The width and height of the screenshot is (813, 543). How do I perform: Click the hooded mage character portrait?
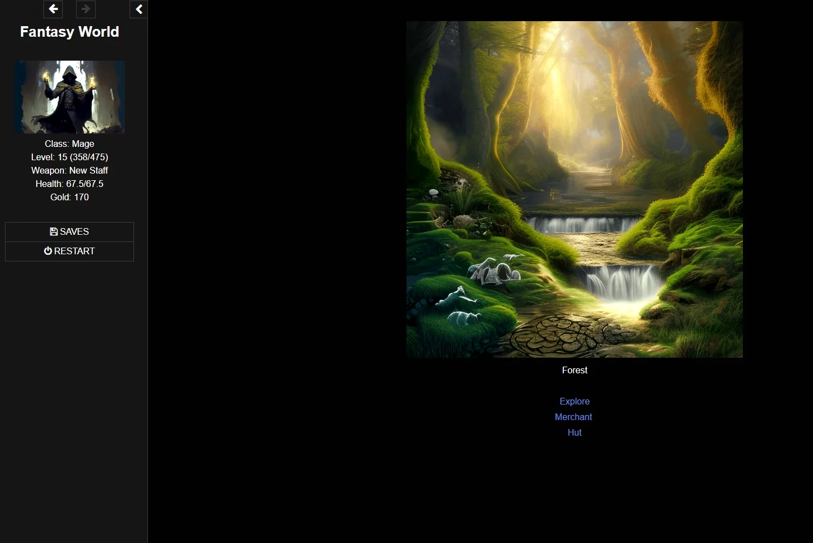point(70,97)
